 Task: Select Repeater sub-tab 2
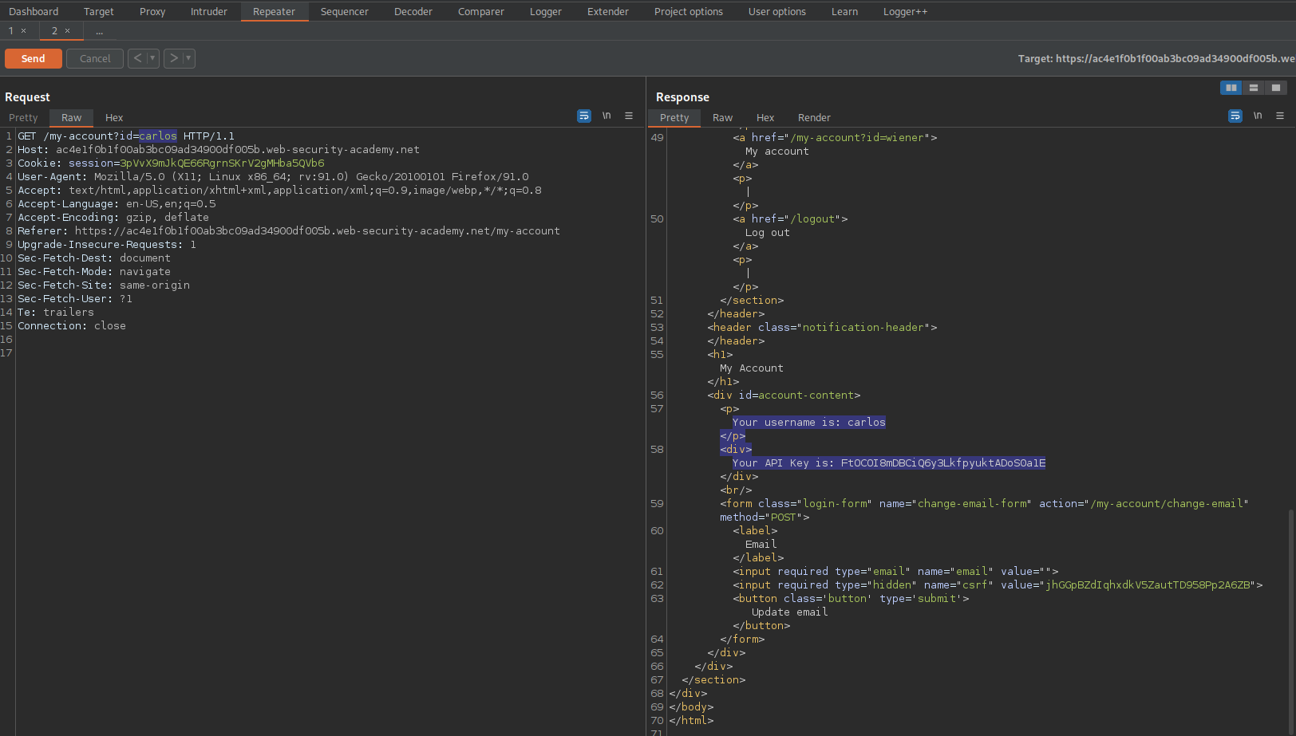54,31
